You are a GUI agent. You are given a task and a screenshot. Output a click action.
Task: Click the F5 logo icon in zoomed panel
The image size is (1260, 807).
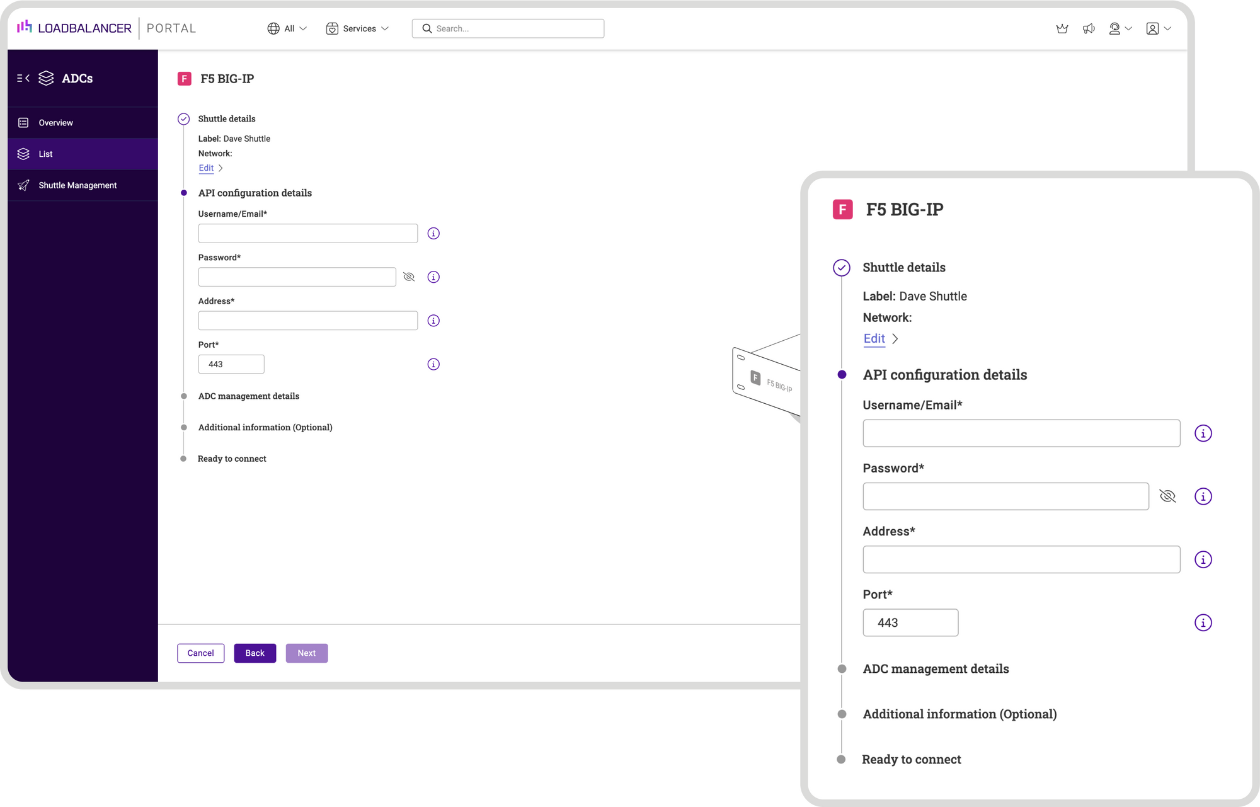[843, 209]
